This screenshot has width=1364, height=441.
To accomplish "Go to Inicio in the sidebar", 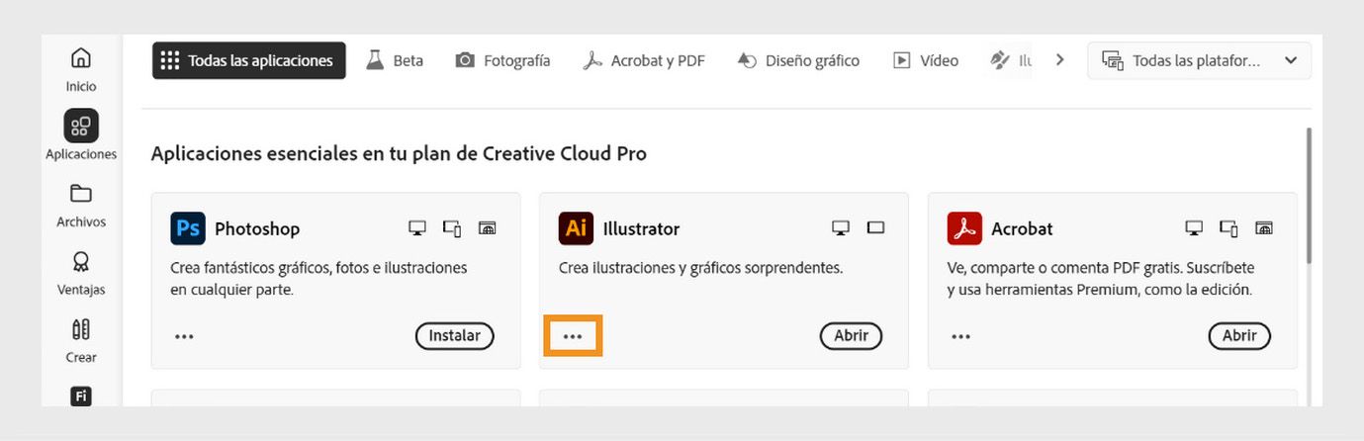I will [x=81, y=68].
